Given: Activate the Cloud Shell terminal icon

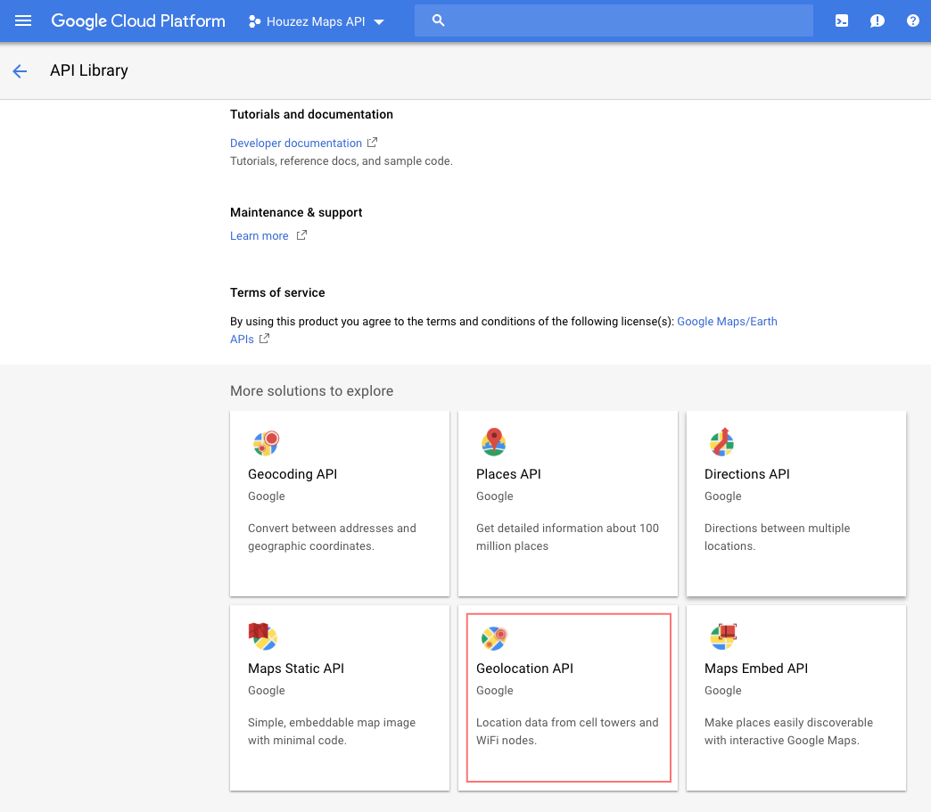Looking at the screenshot, I should (841, 20).
